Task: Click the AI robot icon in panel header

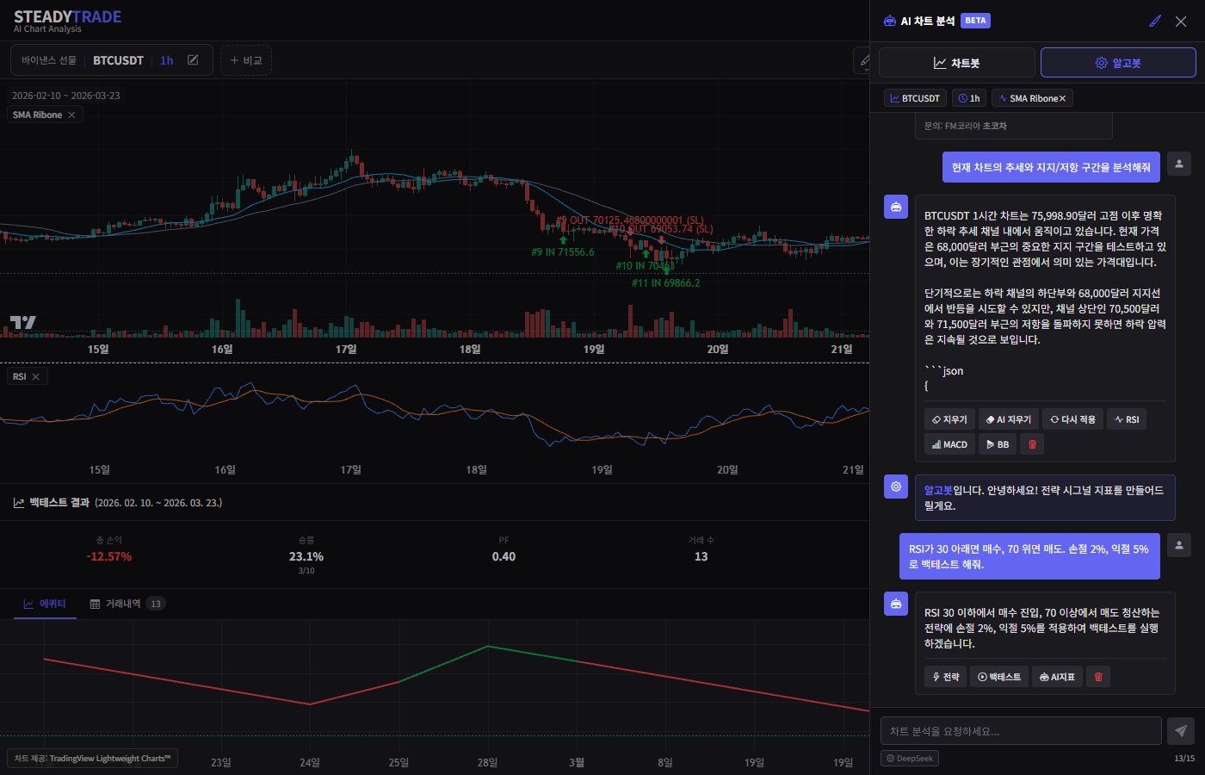Action: coord(889,21)
